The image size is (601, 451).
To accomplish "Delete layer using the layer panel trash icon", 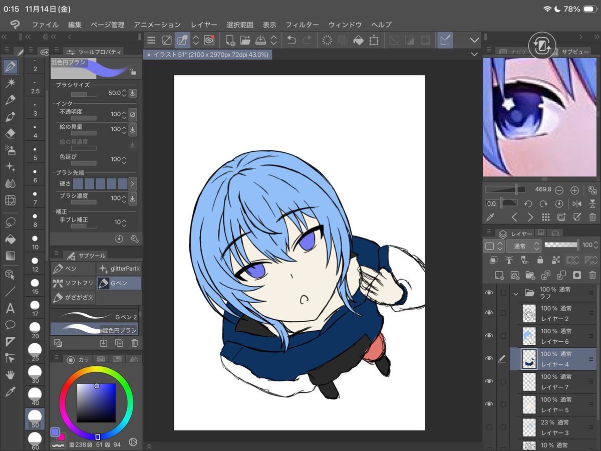I will point(592,275).
